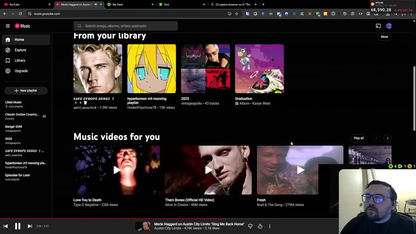Click Play all for music videos
The width and height of the screenshot is (416, 234).
pyautogui.click(x=359, y=138)
